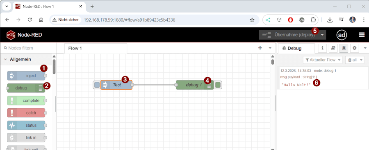Select the Debug sidebar tab
369x150 pixels.
coord(296,48)
